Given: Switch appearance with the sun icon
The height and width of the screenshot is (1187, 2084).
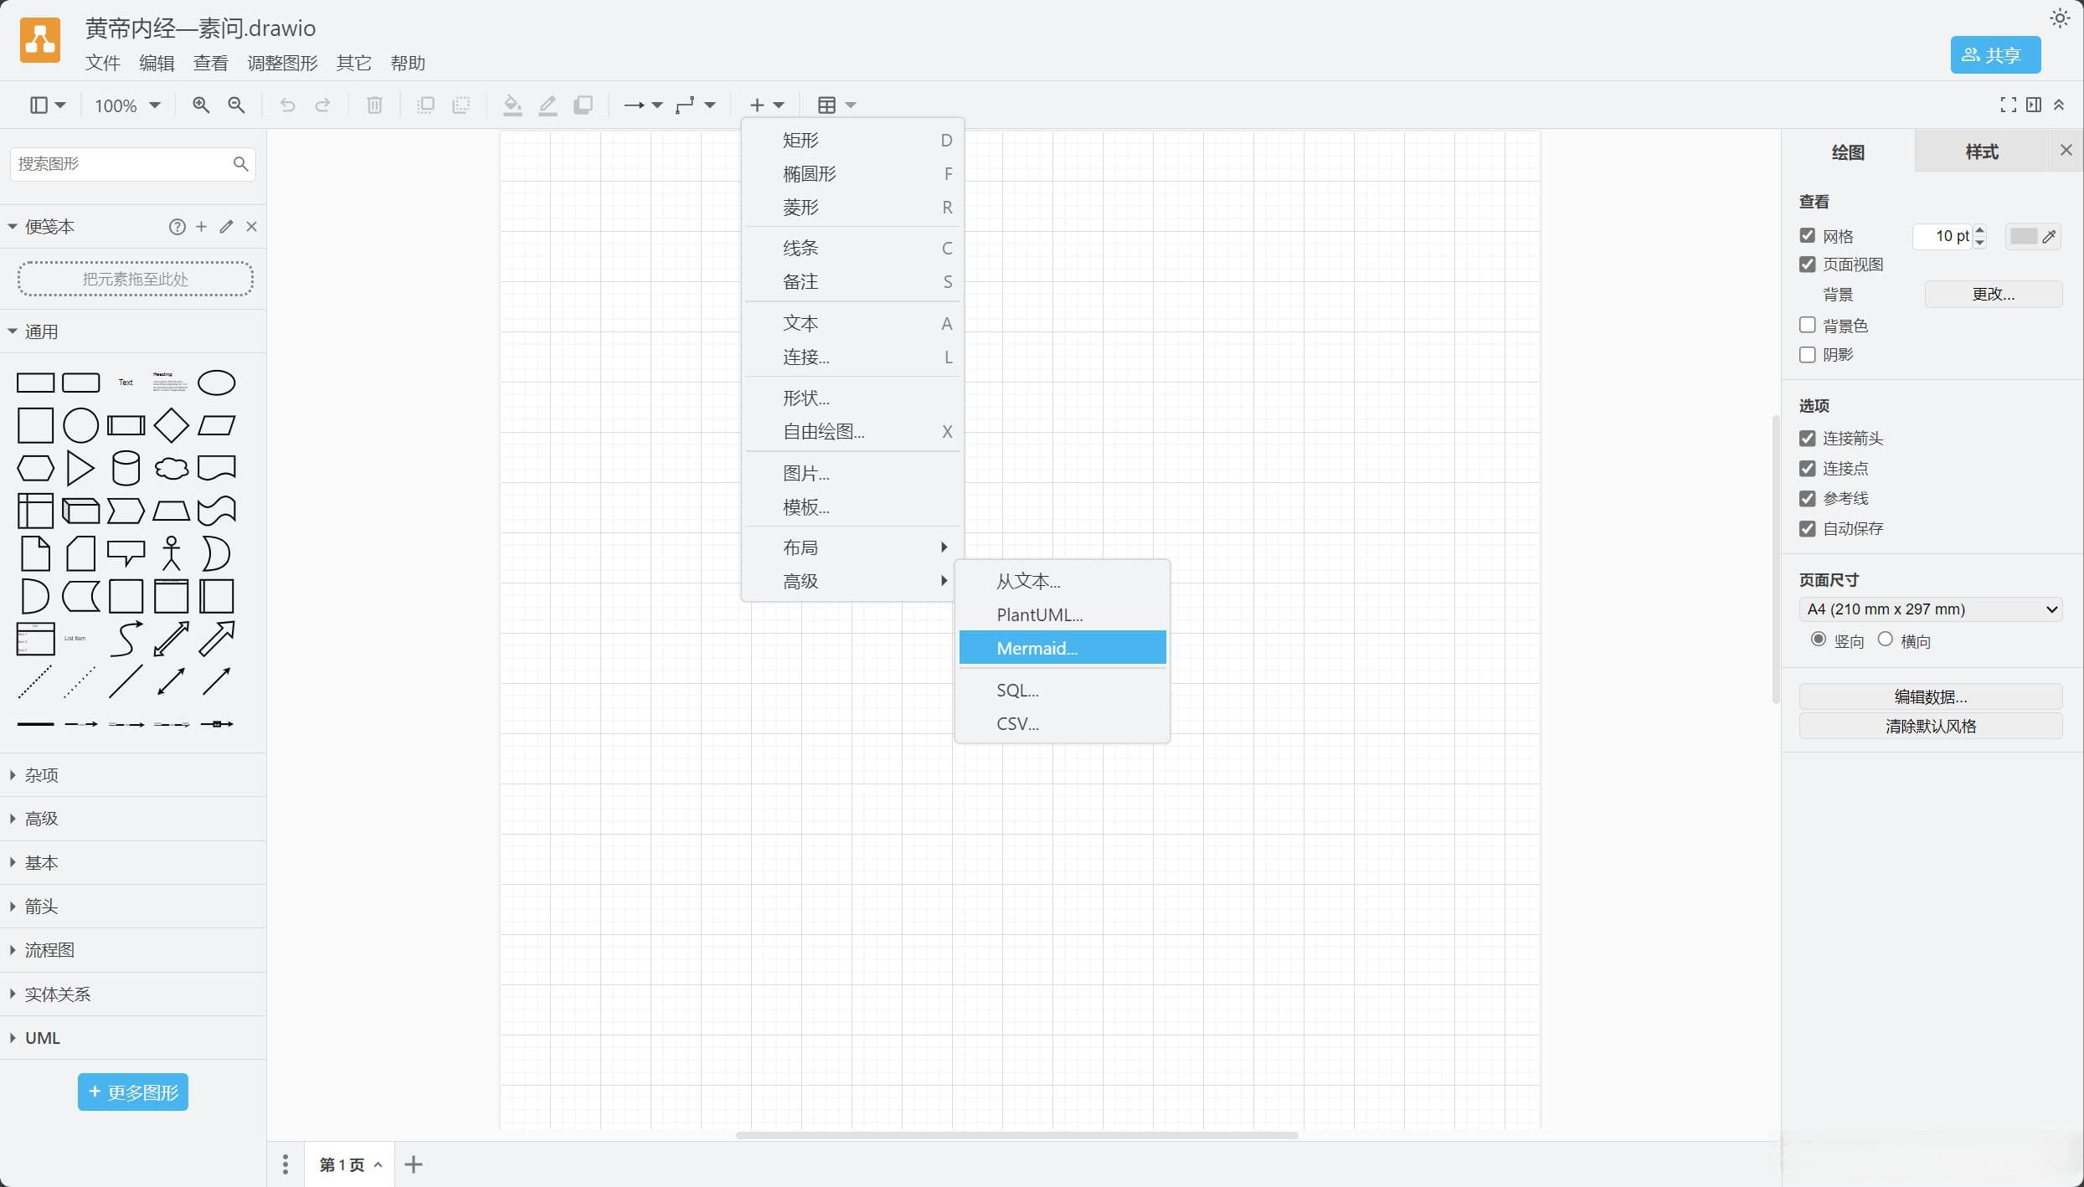Looking at the screenshot, I should (x=2060, y=18).
